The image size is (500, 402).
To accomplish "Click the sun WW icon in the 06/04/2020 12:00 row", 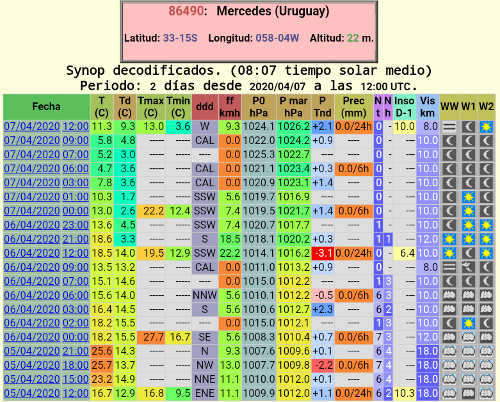I will point(449,253).
